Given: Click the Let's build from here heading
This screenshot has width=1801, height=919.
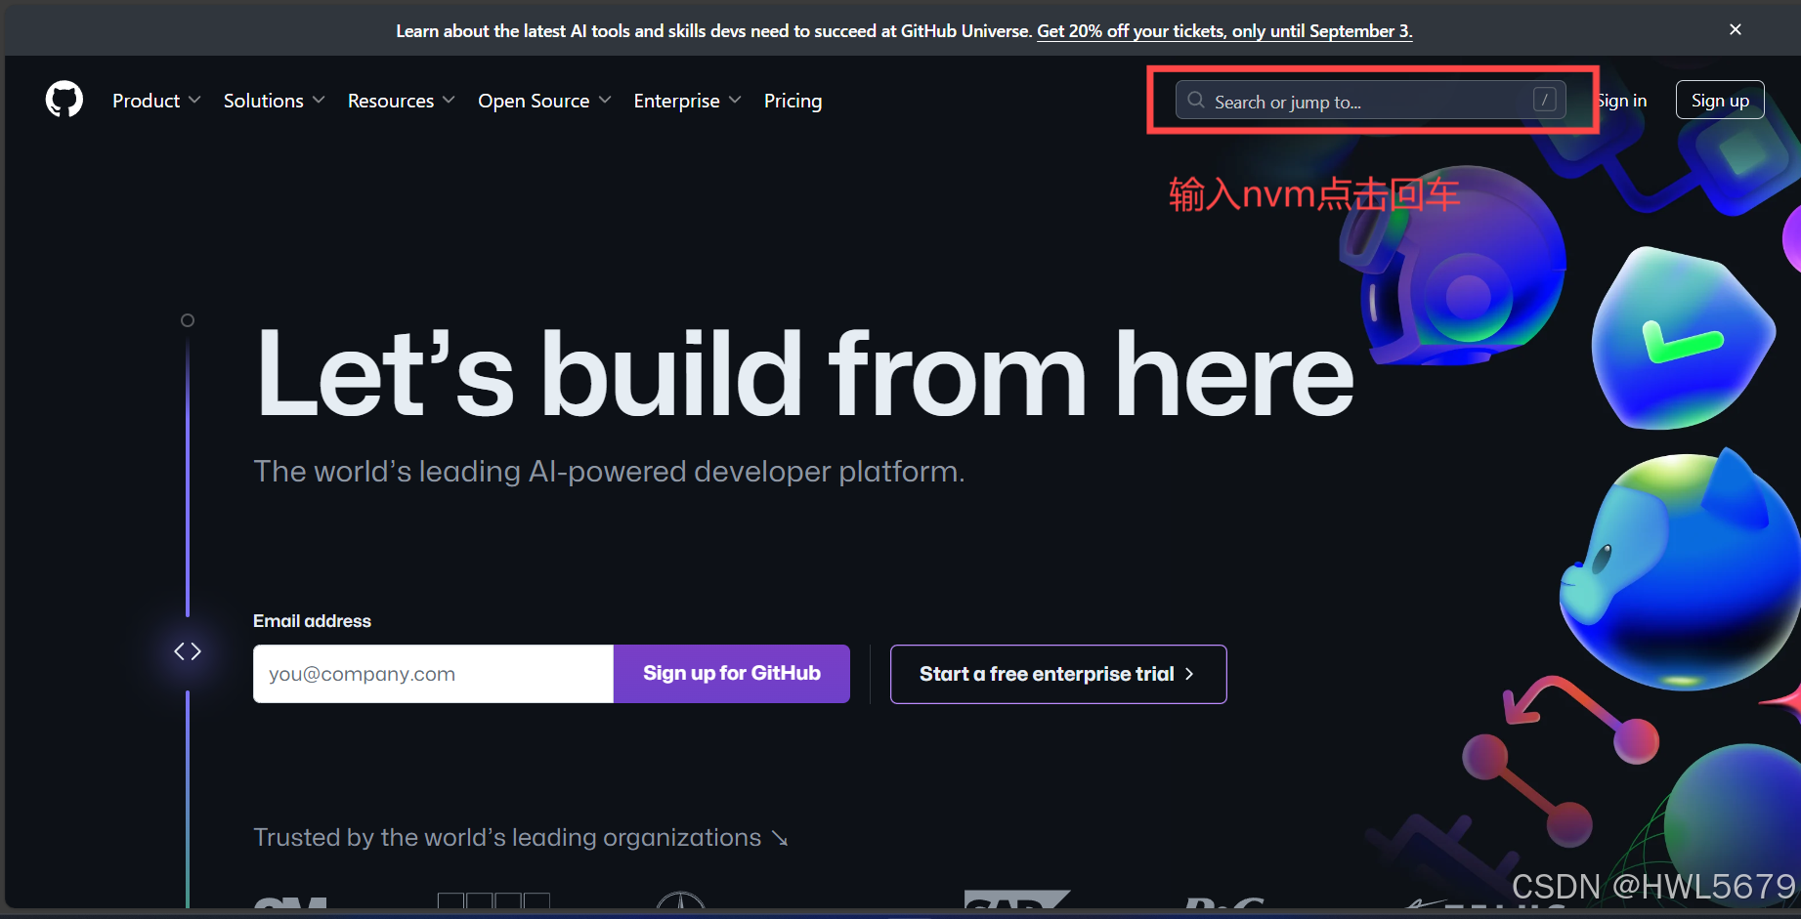Looking at the screenshot, I should pos(804,374).
